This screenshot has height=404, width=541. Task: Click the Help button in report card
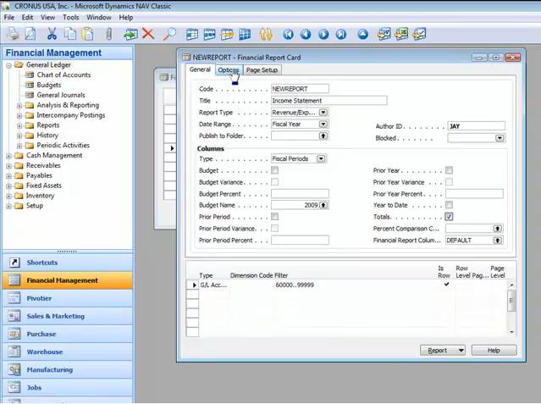(x=494, y=351)
